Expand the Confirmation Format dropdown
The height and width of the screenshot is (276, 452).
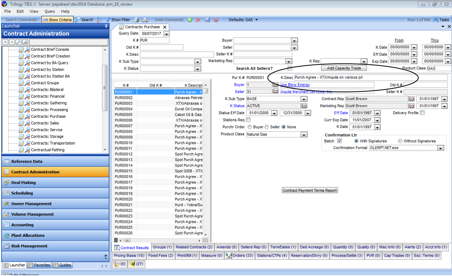click(x=441, y=148)
